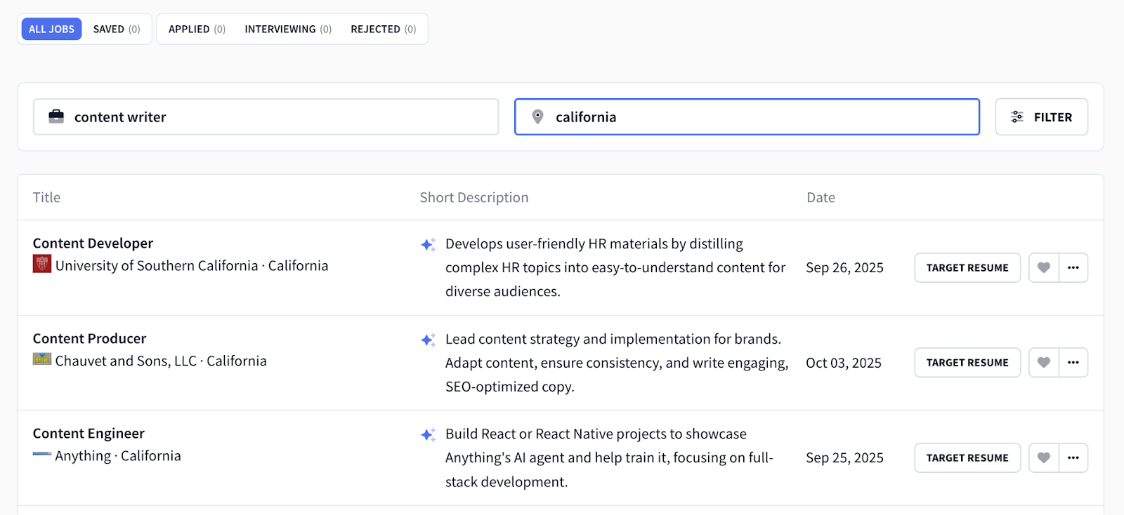Click Anything · California company text
This screenshot has width=1124, height=515.
click(x=118, y=456)
